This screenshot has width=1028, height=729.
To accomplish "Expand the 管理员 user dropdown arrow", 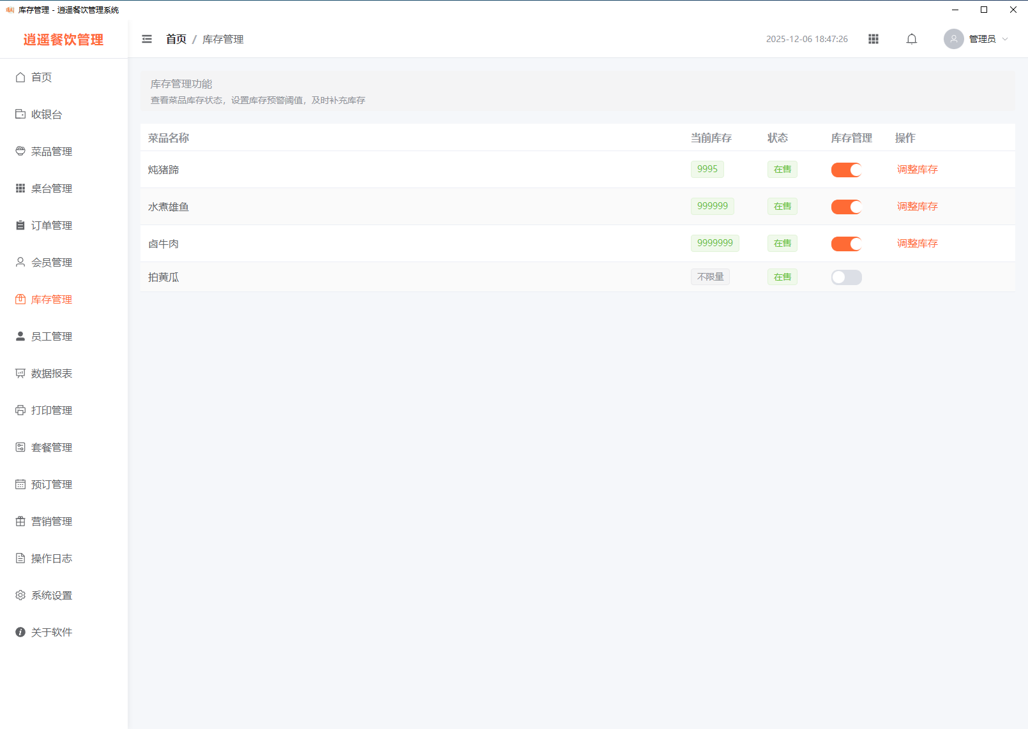I will [1005, 39].
